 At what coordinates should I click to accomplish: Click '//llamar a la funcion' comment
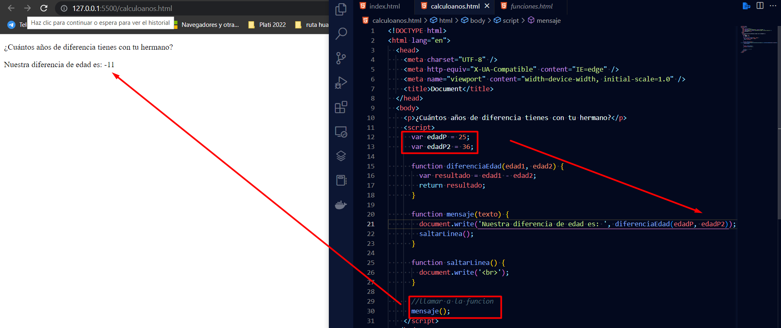pos(452,301)
